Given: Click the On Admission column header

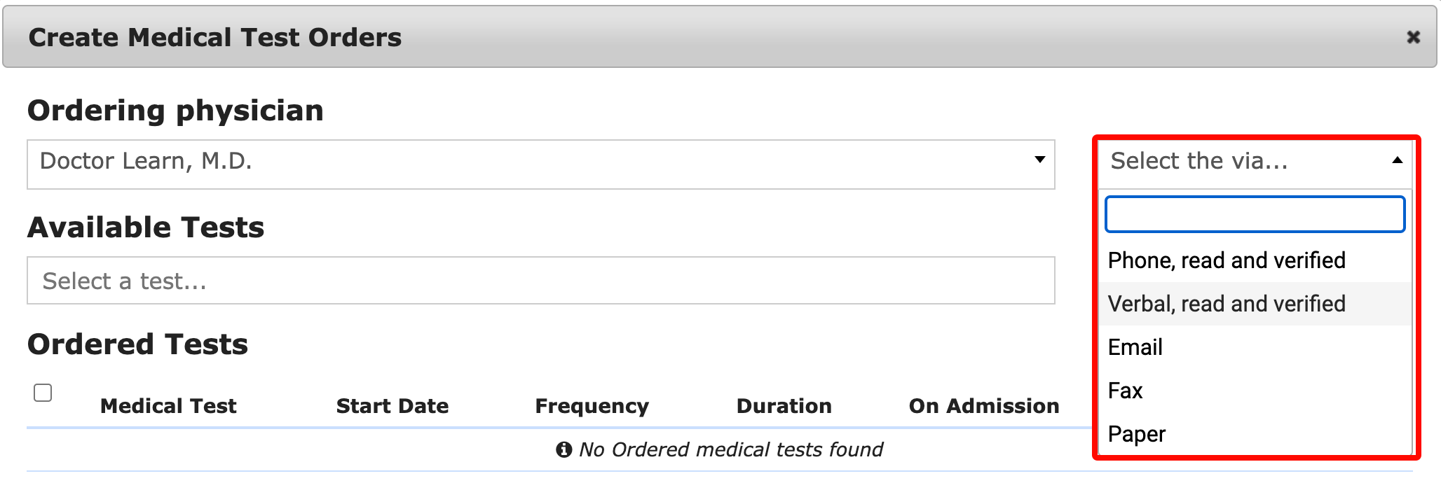Looking at the screenshot, I should 984,406.
